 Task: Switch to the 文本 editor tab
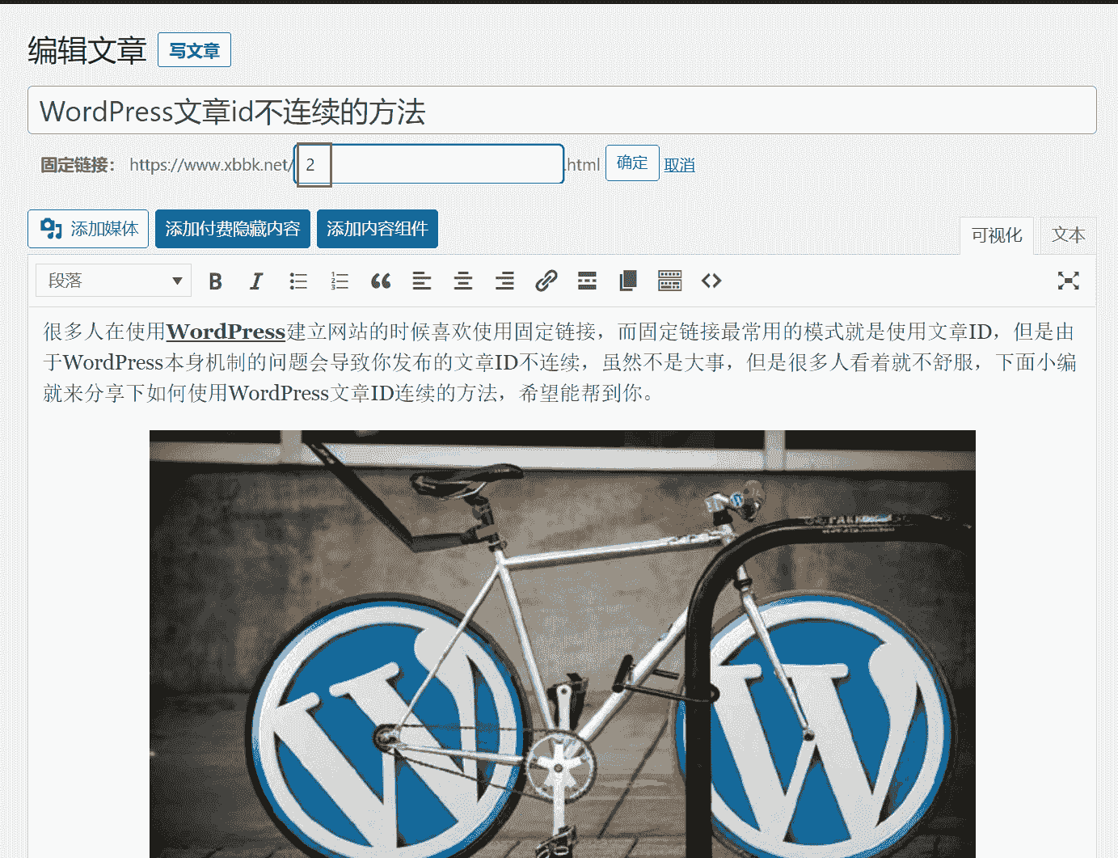click(x=1068, y=235)
